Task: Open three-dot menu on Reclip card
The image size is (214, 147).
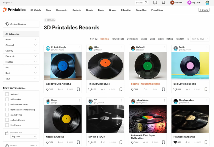Action: 206,48
